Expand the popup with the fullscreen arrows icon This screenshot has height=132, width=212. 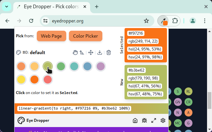pos(154,120)
